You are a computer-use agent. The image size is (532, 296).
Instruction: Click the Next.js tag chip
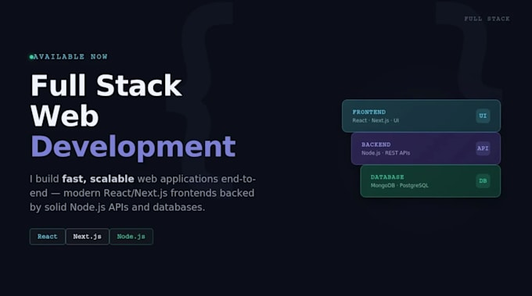87,237
